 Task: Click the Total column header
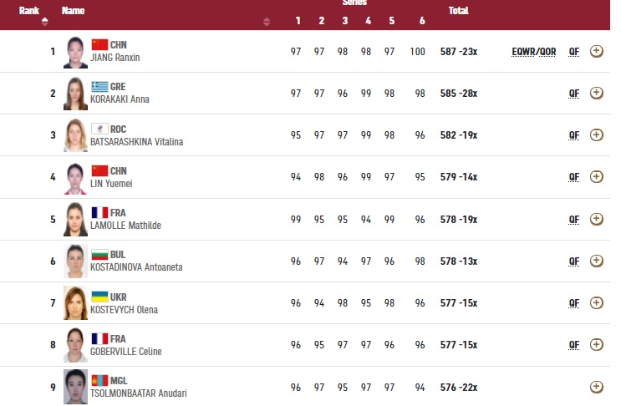[x=458, y=11]
